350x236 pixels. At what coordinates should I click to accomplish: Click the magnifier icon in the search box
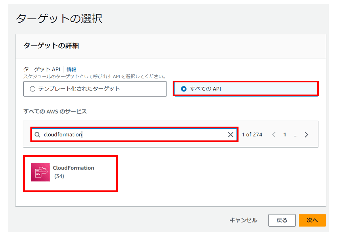(x=37, y=135)
